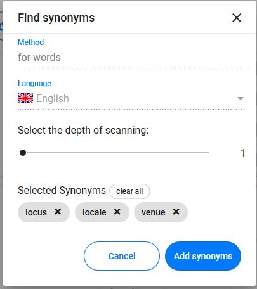
Task: Close the Find synonyms dialog
Action: 237,18
